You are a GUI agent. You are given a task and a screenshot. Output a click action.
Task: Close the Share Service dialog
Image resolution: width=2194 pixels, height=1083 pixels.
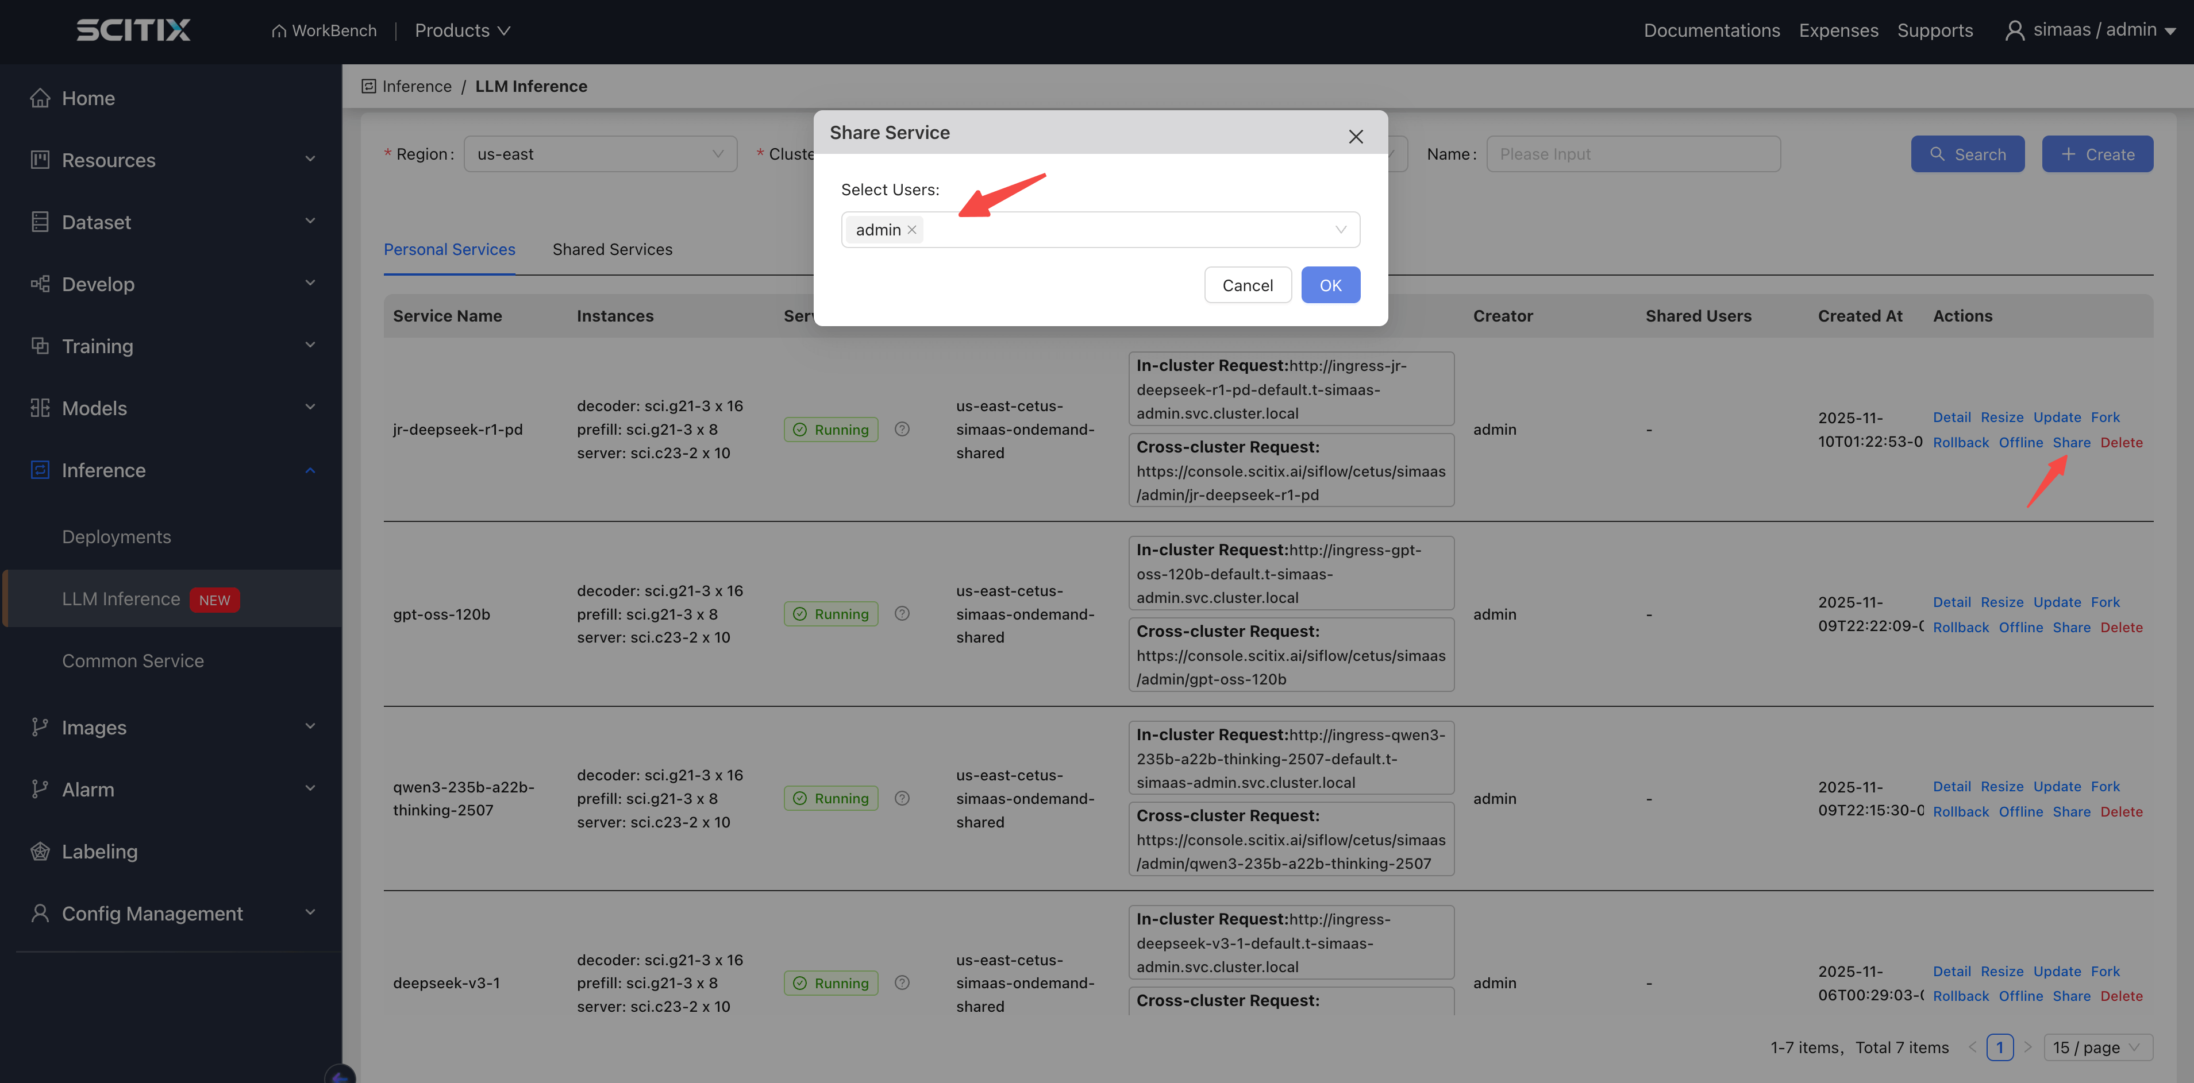point(1356,136)
